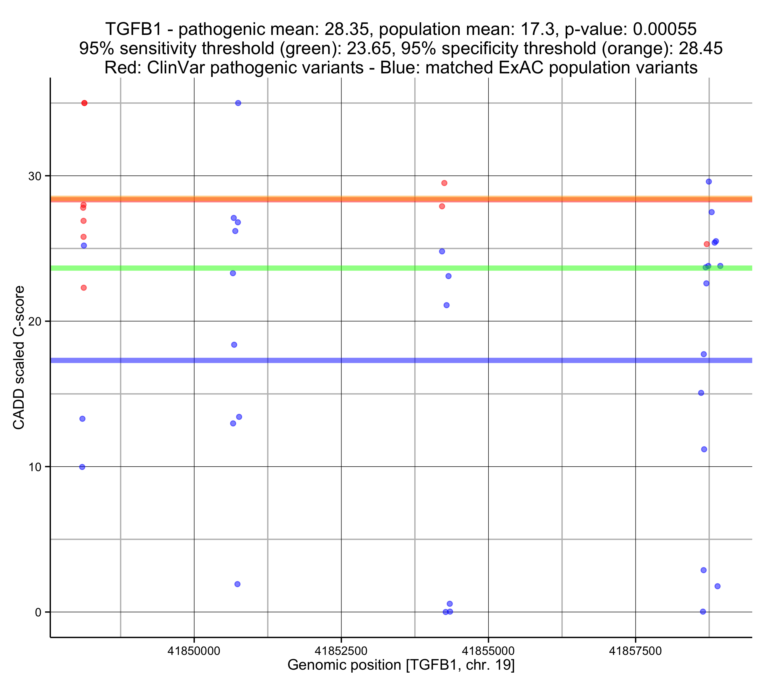Click the red point just above the orange line
Viewport: 770px width, 683px height.
pyautogui.click(x=444, y=183)
